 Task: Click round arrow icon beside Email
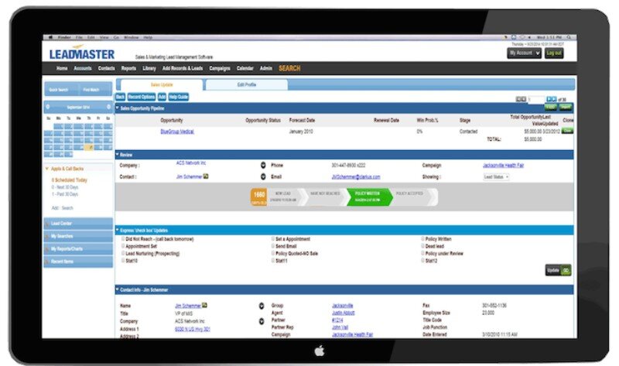pos(262,176)
